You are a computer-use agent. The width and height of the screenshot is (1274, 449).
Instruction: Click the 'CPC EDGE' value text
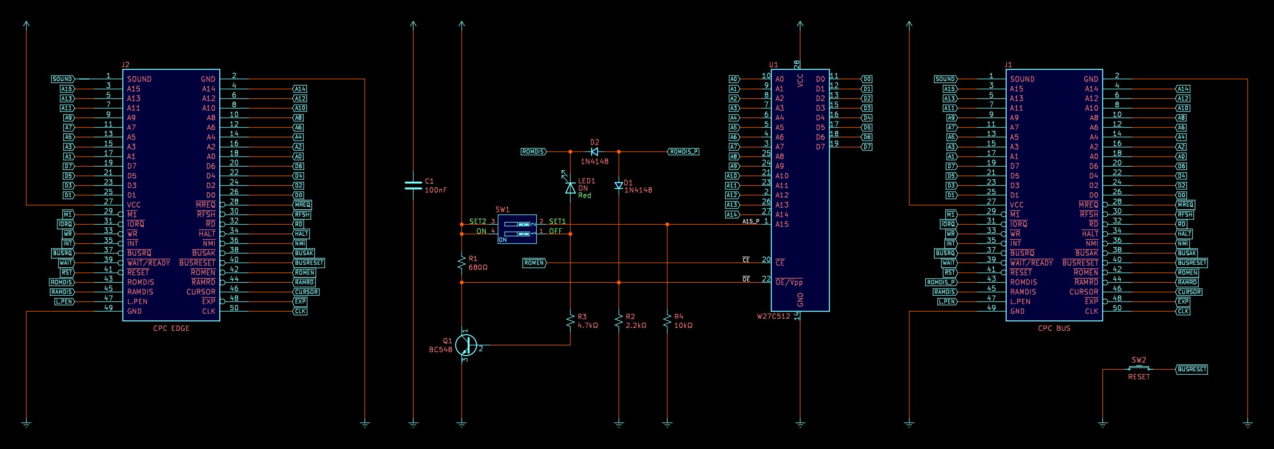(171, 328)
